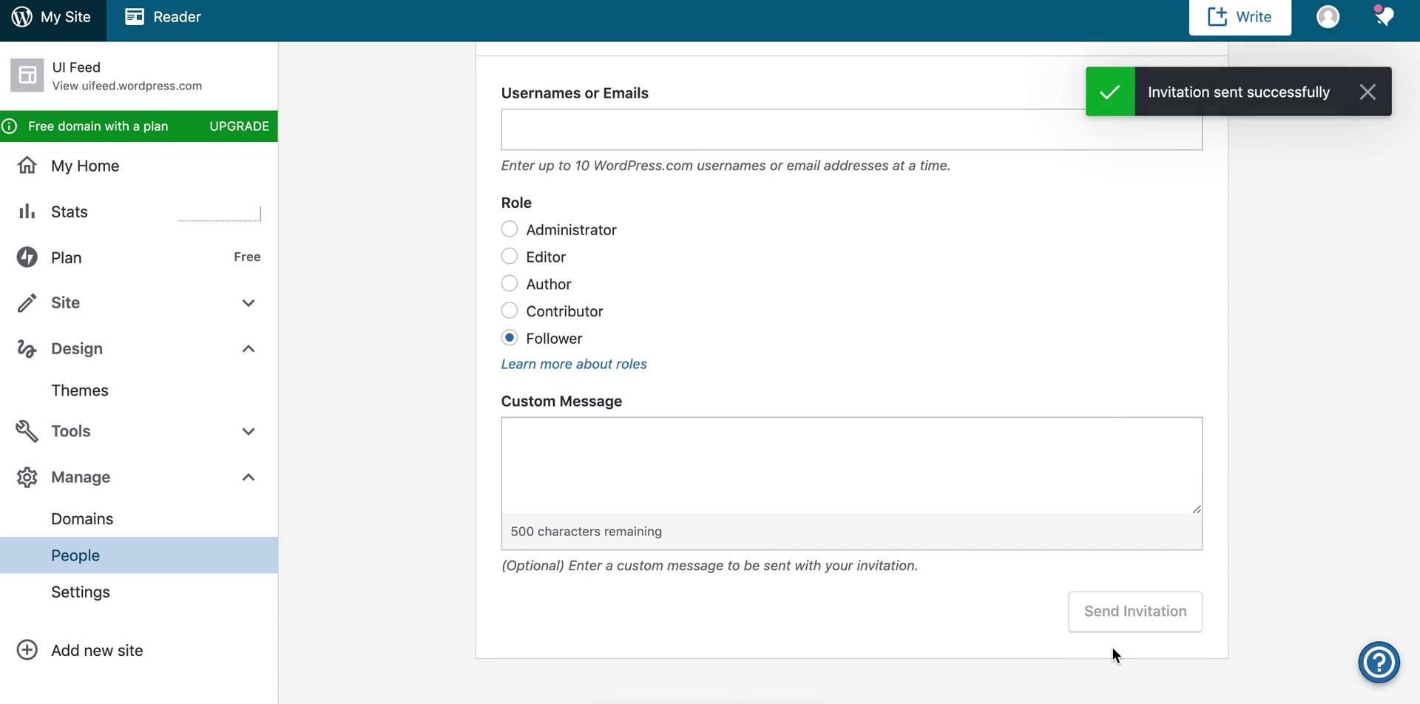Expand the Tools section
The height and width of the screenshot is (704, 1420).
[248, 431]
